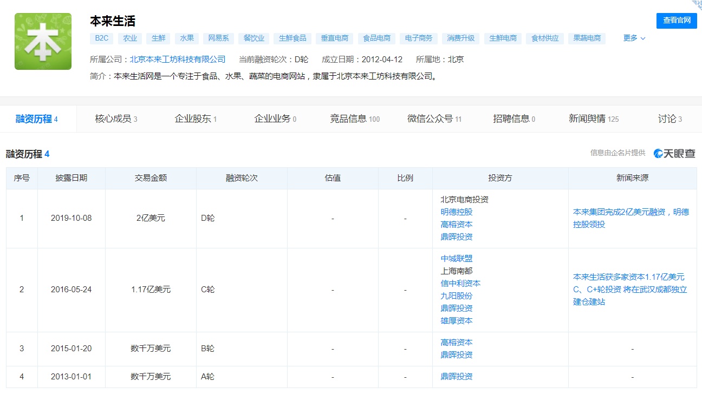Select the 生鲜 tag
702x394 pixels.
(x=159, y=38)
